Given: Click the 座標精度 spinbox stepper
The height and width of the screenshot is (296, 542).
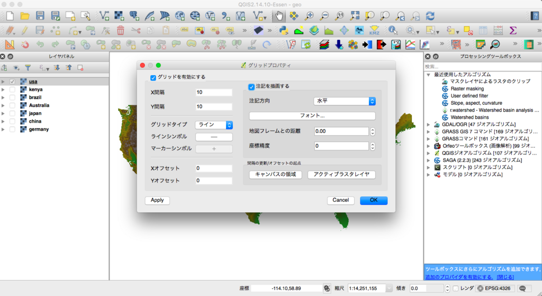Looking at the screenshot, I should pos(372,146).
